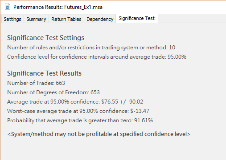Click the number of rules line

tap(91, 48)
